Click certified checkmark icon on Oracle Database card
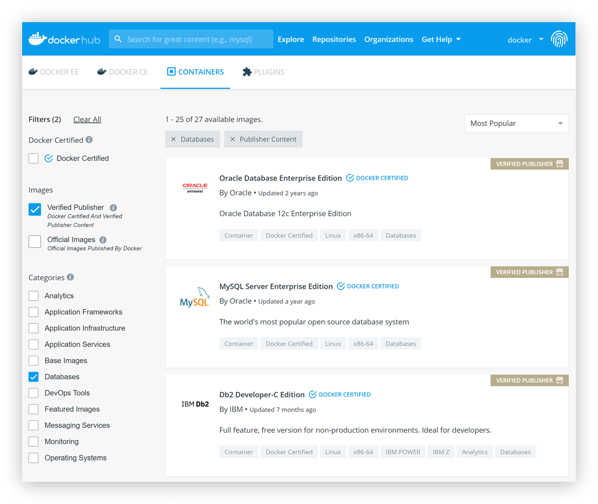 tap(350, 178)
